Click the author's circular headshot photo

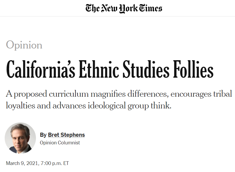[x=20, y=138]
